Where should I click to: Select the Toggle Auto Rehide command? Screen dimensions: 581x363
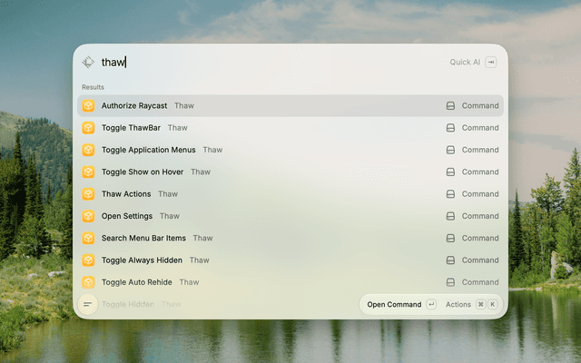(x=290, y=282)
